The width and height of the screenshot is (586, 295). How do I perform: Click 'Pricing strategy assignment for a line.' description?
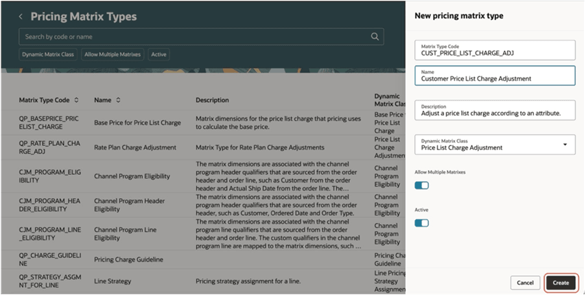coord(248,281)
